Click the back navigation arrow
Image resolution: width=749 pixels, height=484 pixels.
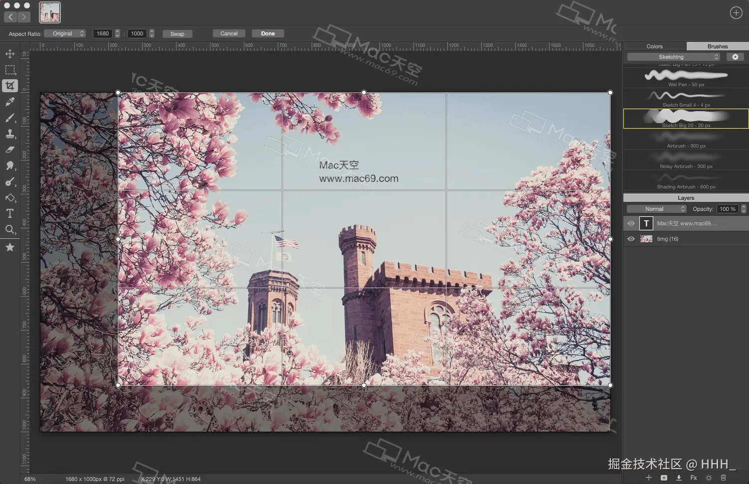point(10,17)
